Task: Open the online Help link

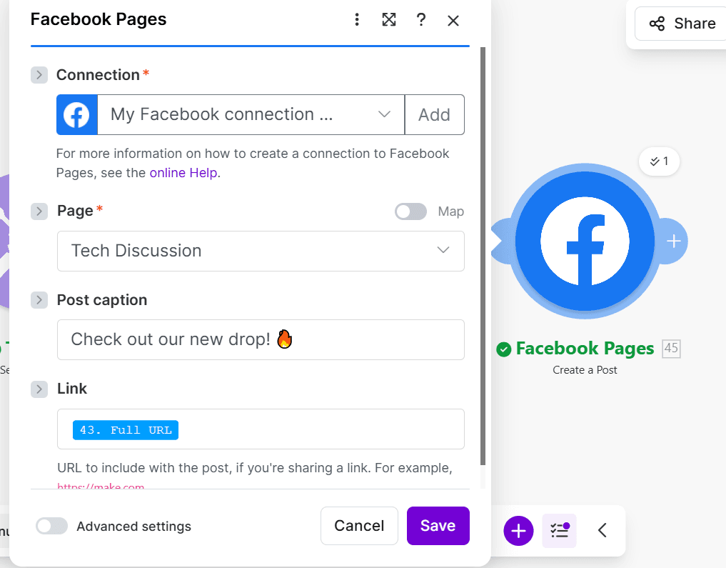Action: (x=184, y=173)
